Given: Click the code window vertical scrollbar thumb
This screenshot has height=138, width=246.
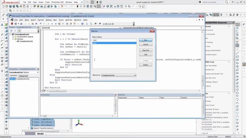Looking at the screenshot, I should (202, 81).
